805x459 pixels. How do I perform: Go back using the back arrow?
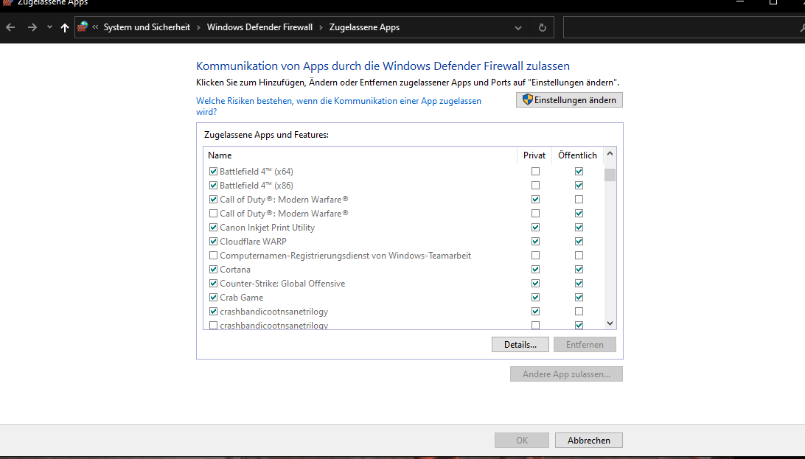pyautogui.click(x=10, y=27)
